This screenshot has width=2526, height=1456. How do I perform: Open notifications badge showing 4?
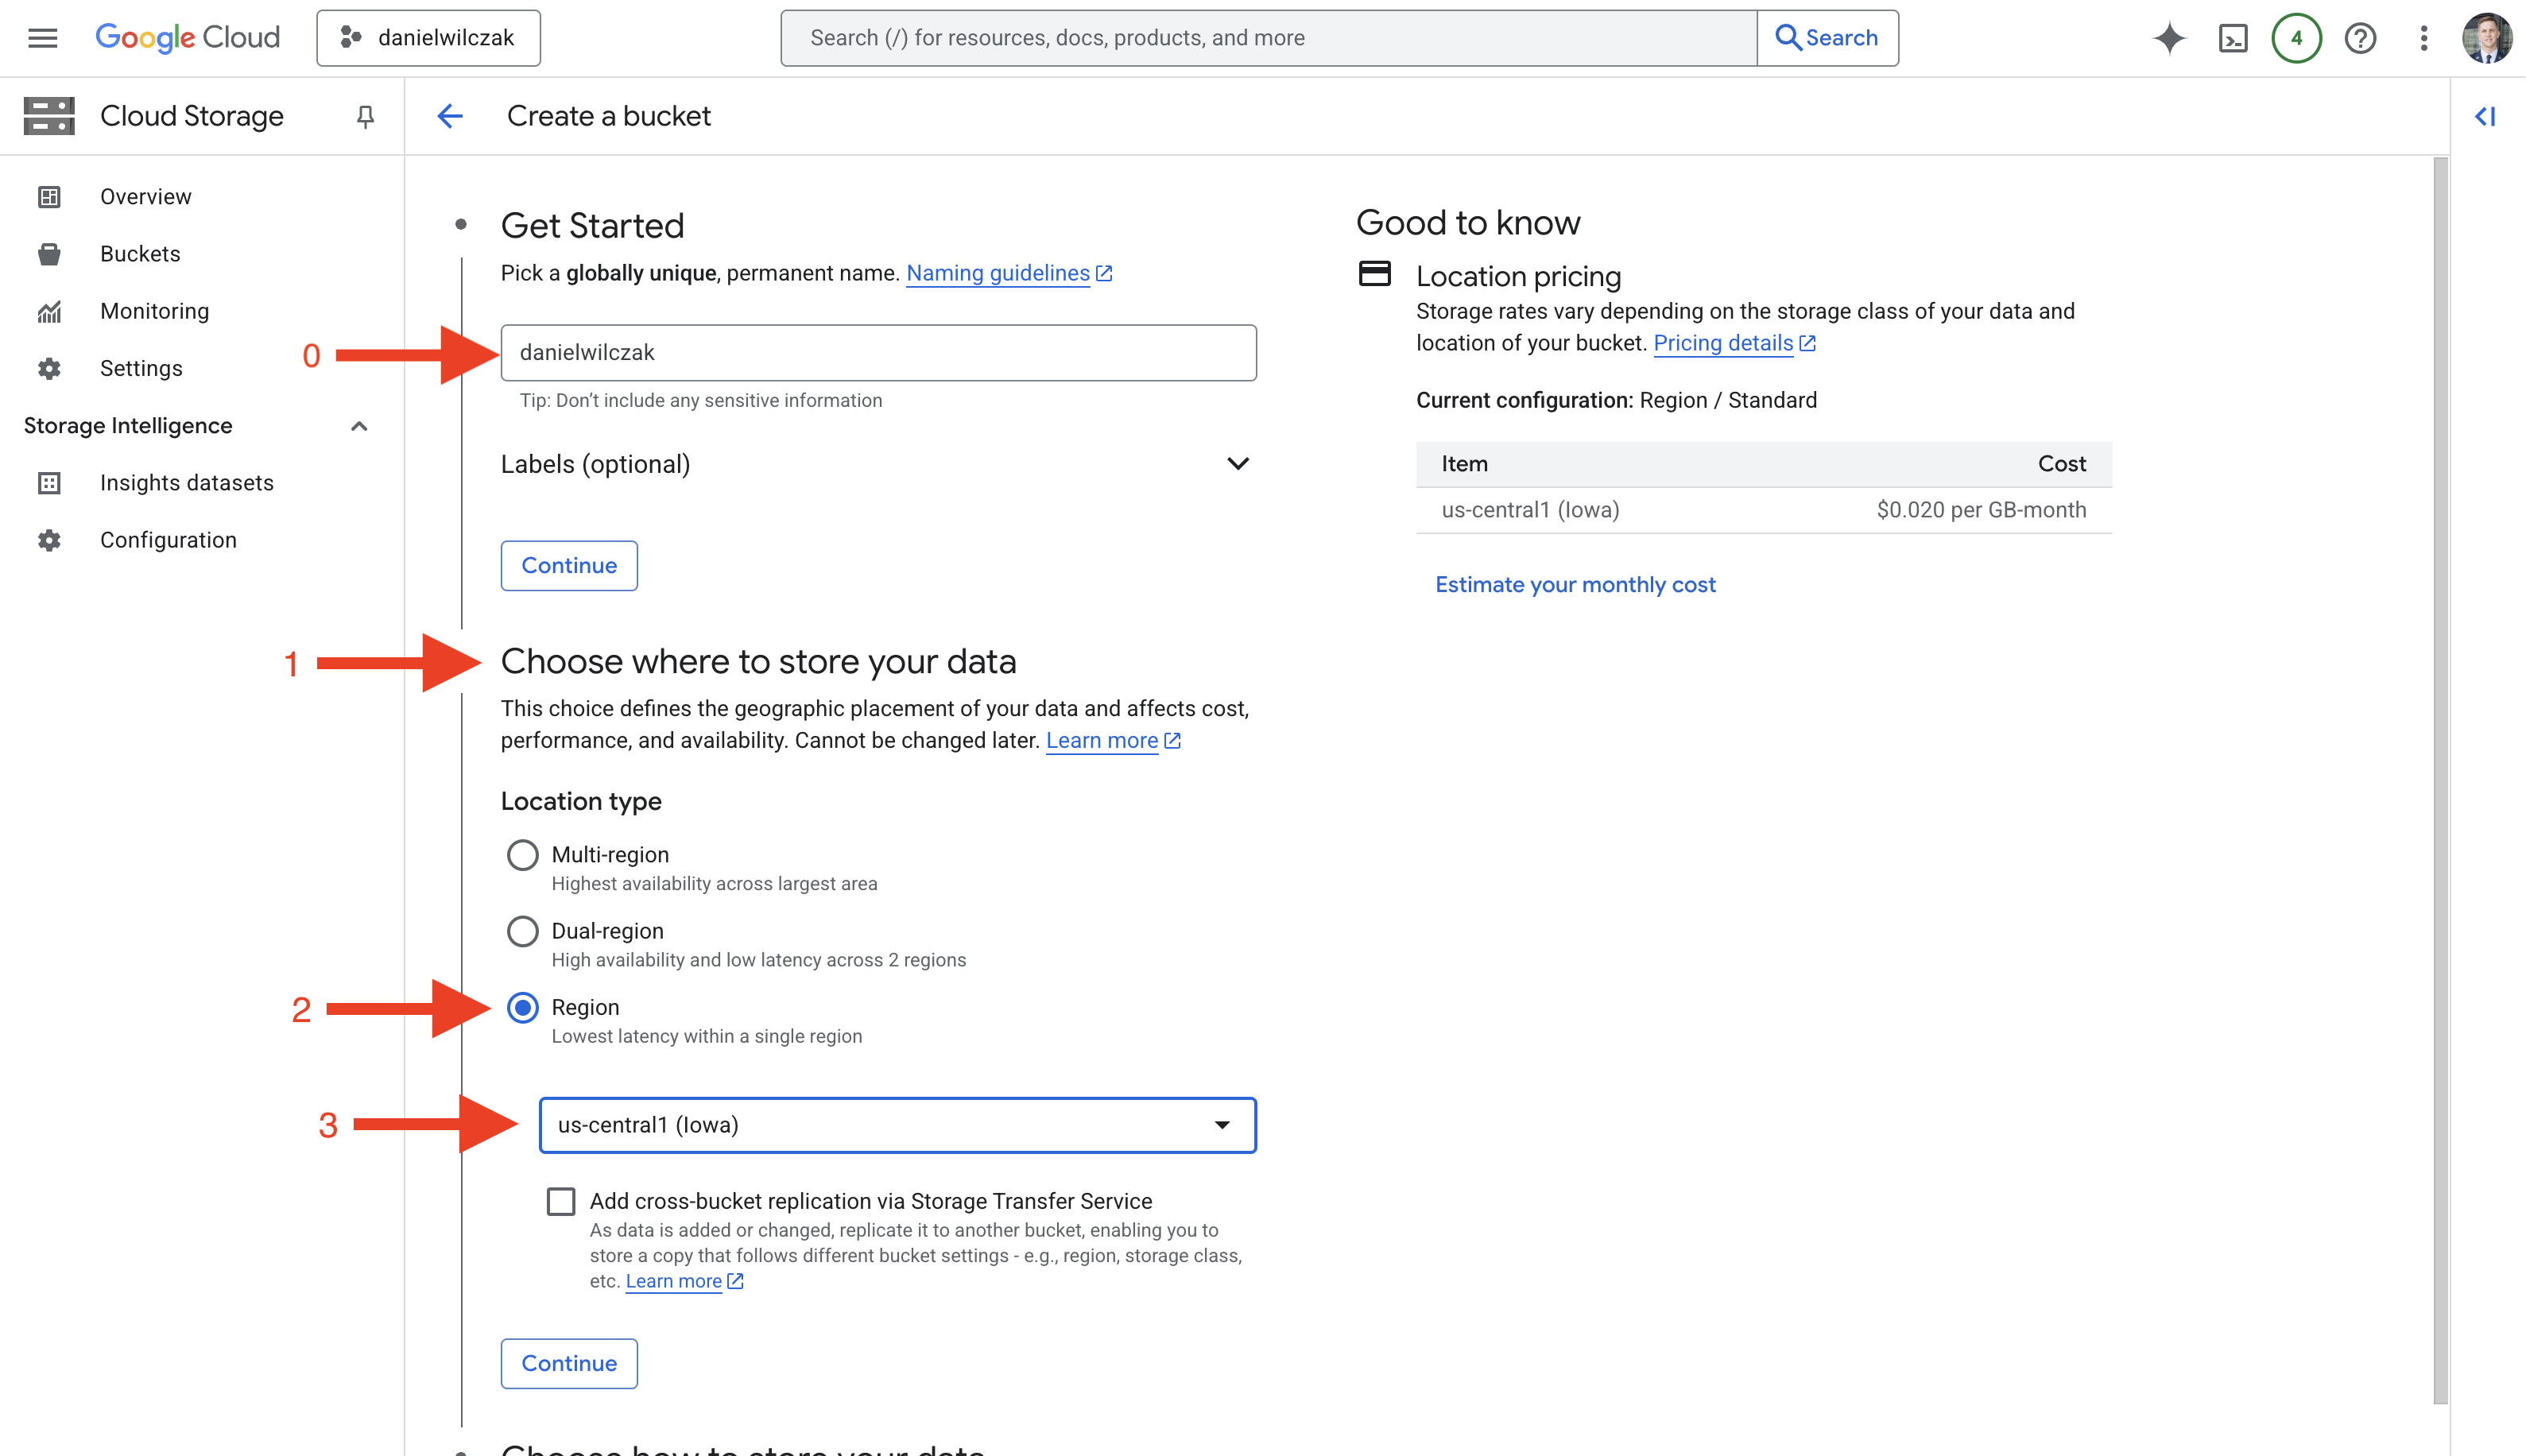[2296, 38]
